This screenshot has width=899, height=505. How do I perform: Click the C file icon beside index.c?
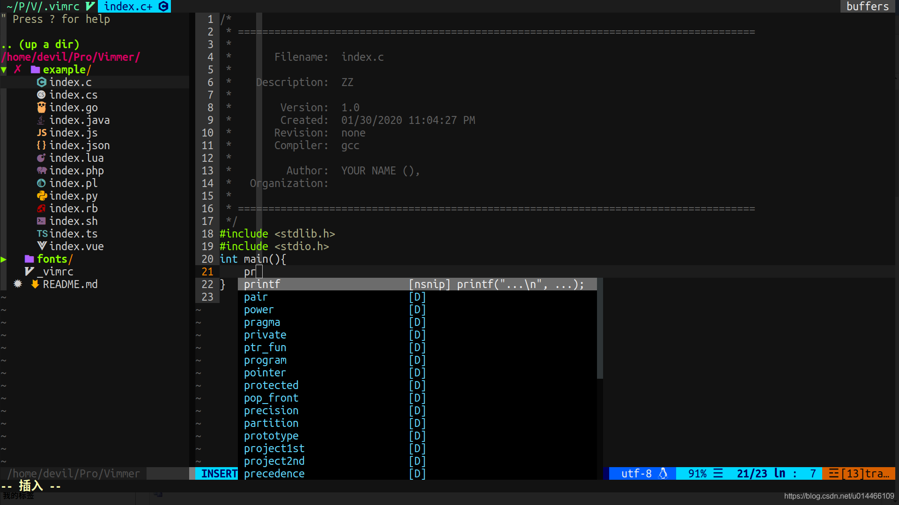click(x=42, y=82)
